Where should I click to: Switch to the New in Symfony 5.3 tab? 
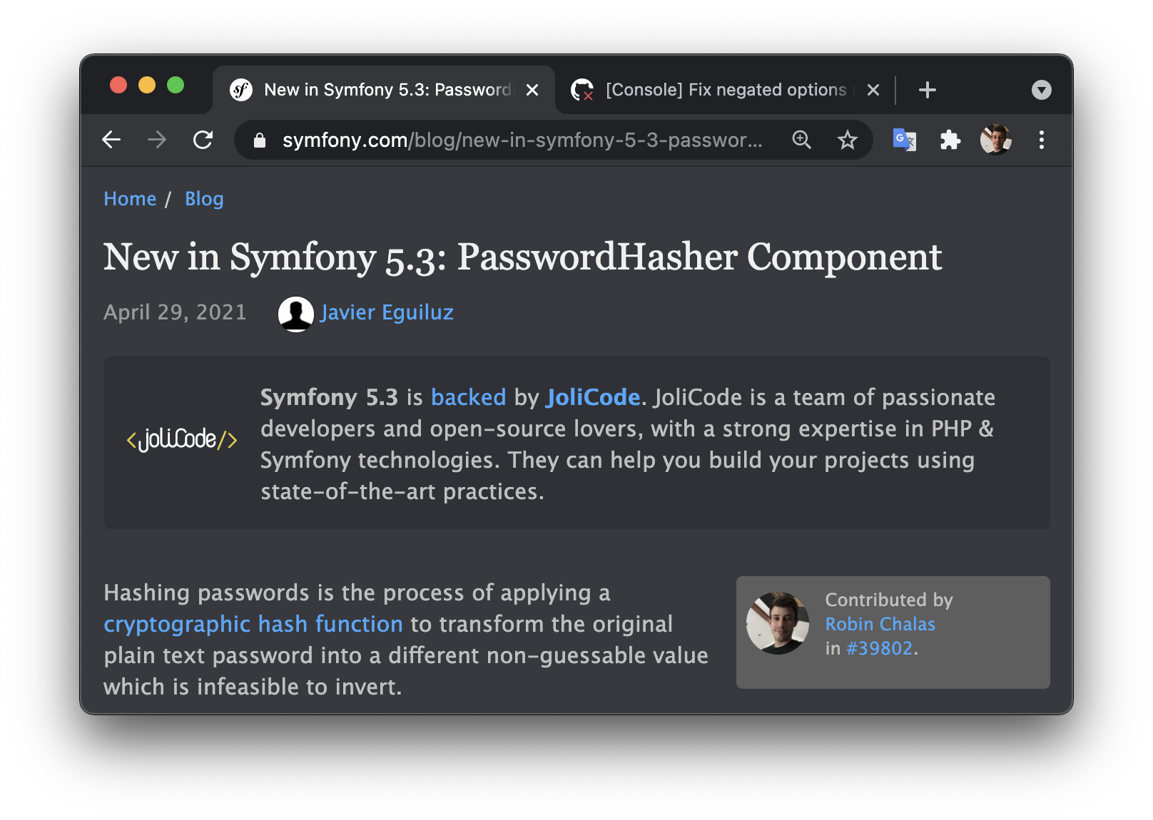tap(384, 90)
